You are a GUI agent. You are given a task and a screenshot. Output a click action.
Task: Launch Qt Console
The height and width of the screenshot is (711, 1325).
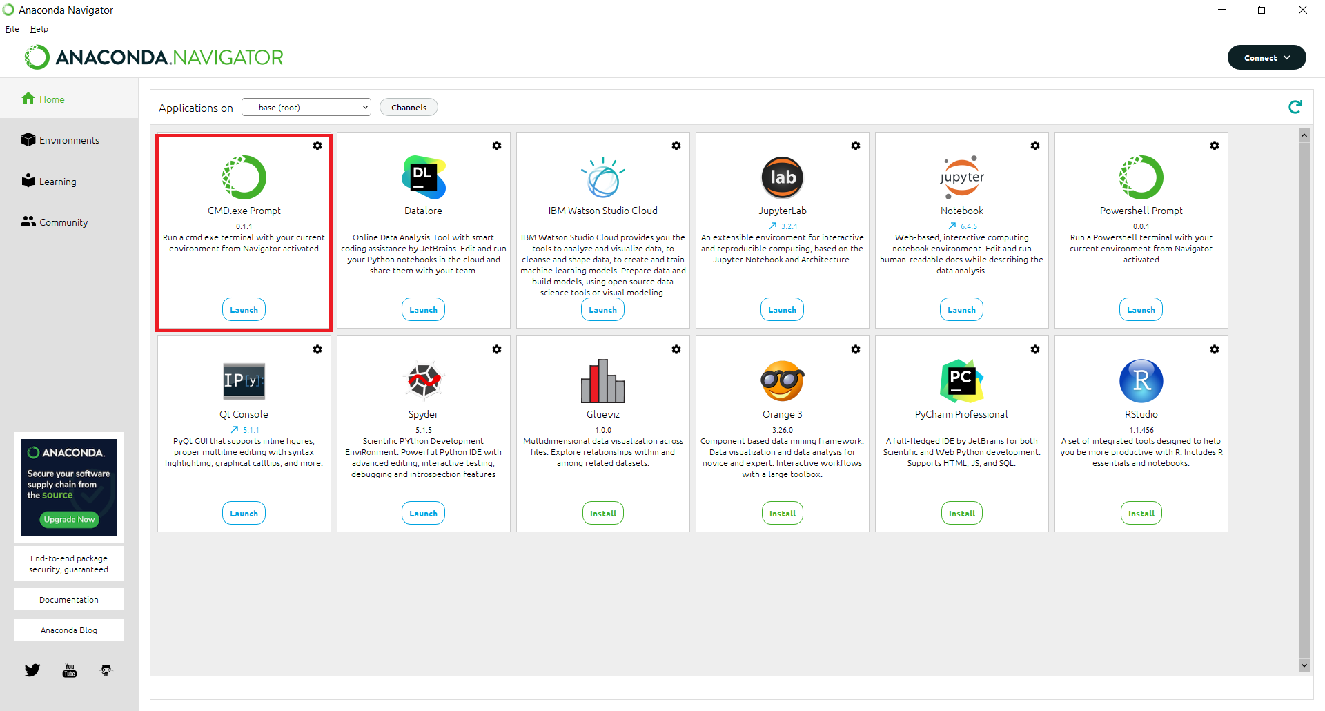point(244,514)
